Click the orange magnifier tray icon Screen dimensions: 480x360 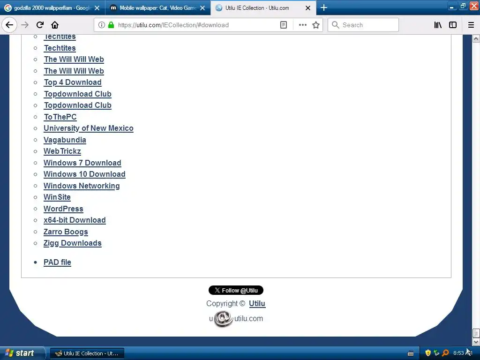(x=446, y=353)
